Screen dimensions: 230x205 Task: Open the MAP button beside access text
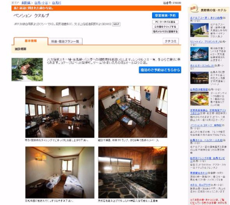116,24
